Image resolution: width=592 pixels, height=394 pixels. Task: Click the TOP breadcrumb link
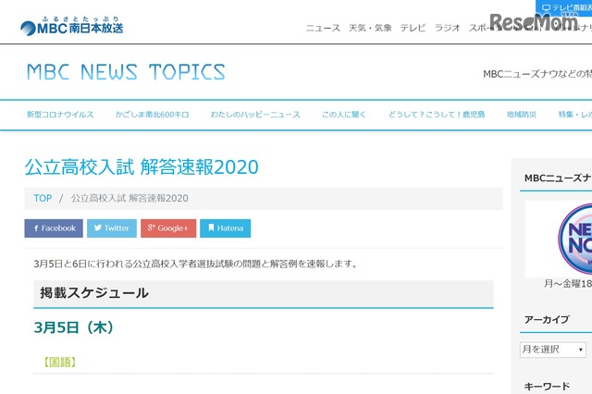click(43, 198)
